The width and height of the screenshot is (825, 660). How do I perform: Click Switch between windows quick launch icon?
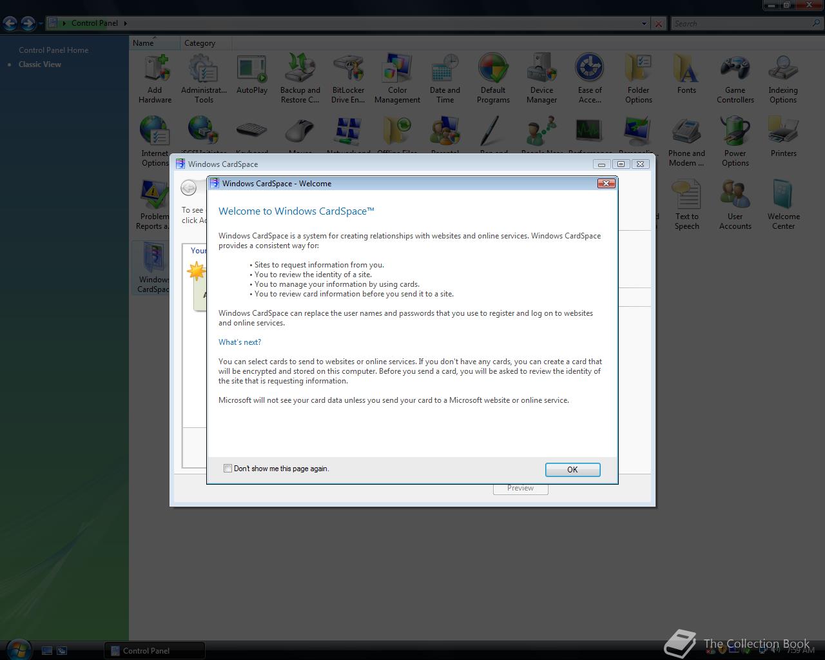click(x=62, y=650)
